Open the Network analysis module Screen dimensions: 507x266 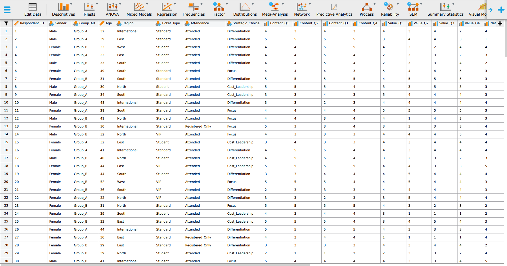(x=302, y=10)
